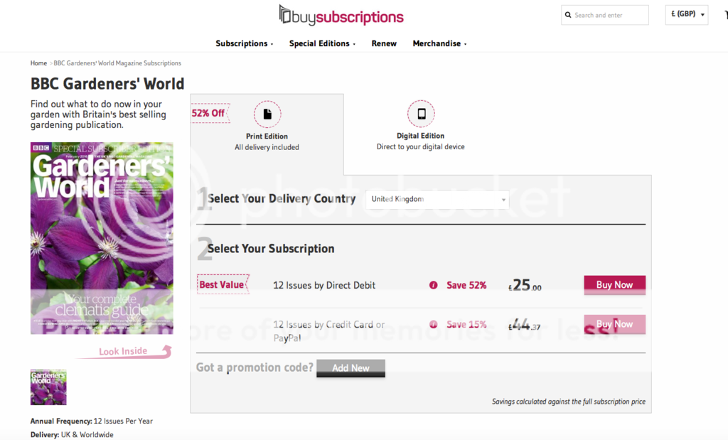Click the 52% Off badge

pos(210,113)
